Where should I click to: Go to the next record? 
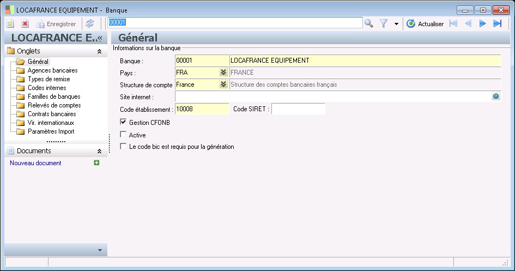[482, 23]
